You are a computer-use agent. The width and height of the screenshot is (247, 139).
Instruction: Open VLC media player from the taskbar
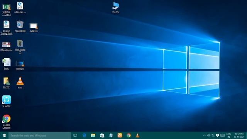click(137, 136)
